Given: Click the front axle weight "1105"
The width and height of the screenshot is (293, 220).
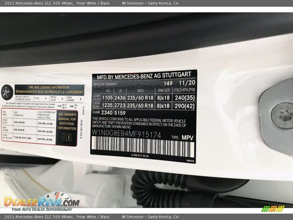Looking at the screenshot, I should [x=107, y=98].
